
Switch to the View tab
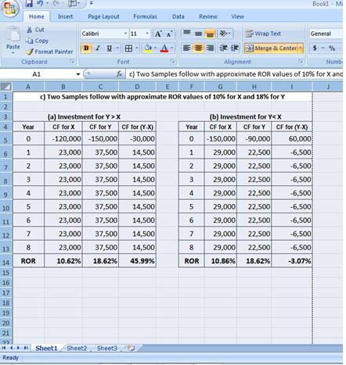237,16
